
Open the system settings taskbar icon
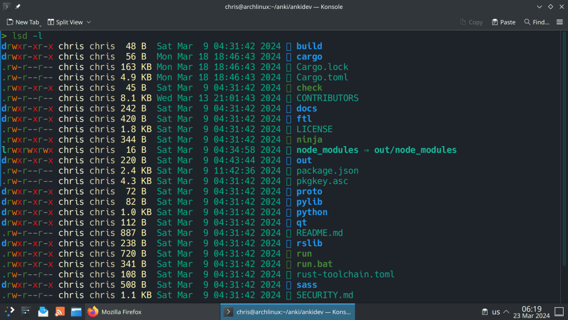[x=26, y=312]
